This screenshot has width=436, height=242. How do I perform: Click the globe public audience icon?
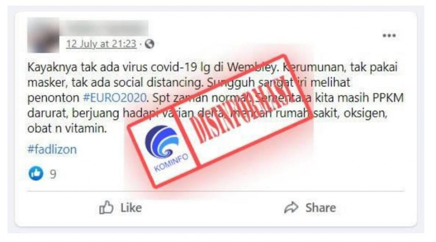click(149, 44)
